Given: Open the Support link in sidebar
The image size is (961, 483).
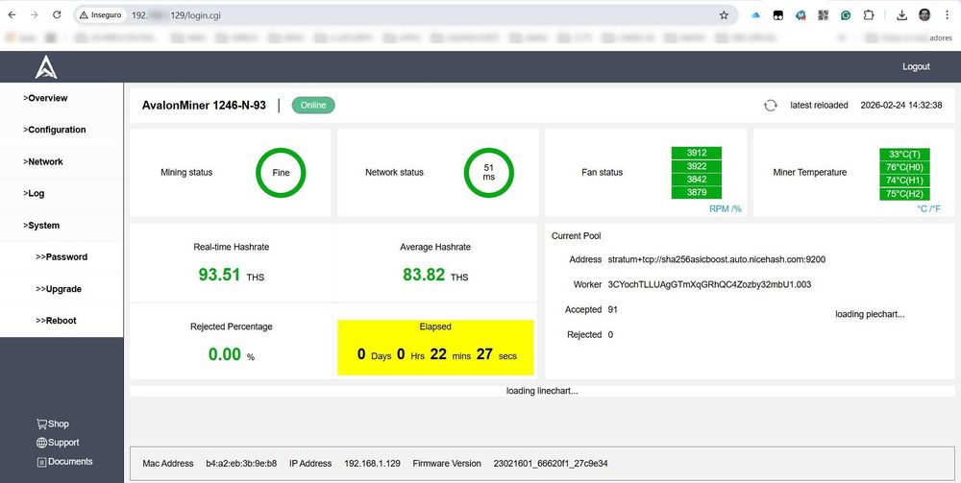Looking at the screenshot, I should point(58,443).
